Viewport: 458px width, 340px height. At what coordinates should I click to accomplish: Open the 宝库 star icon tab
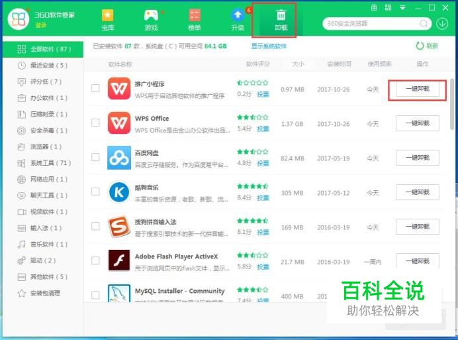(107, 20)
